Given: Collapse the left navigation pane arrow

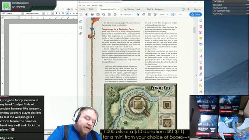Looking at the screenshot, I should tap(85, 76).
